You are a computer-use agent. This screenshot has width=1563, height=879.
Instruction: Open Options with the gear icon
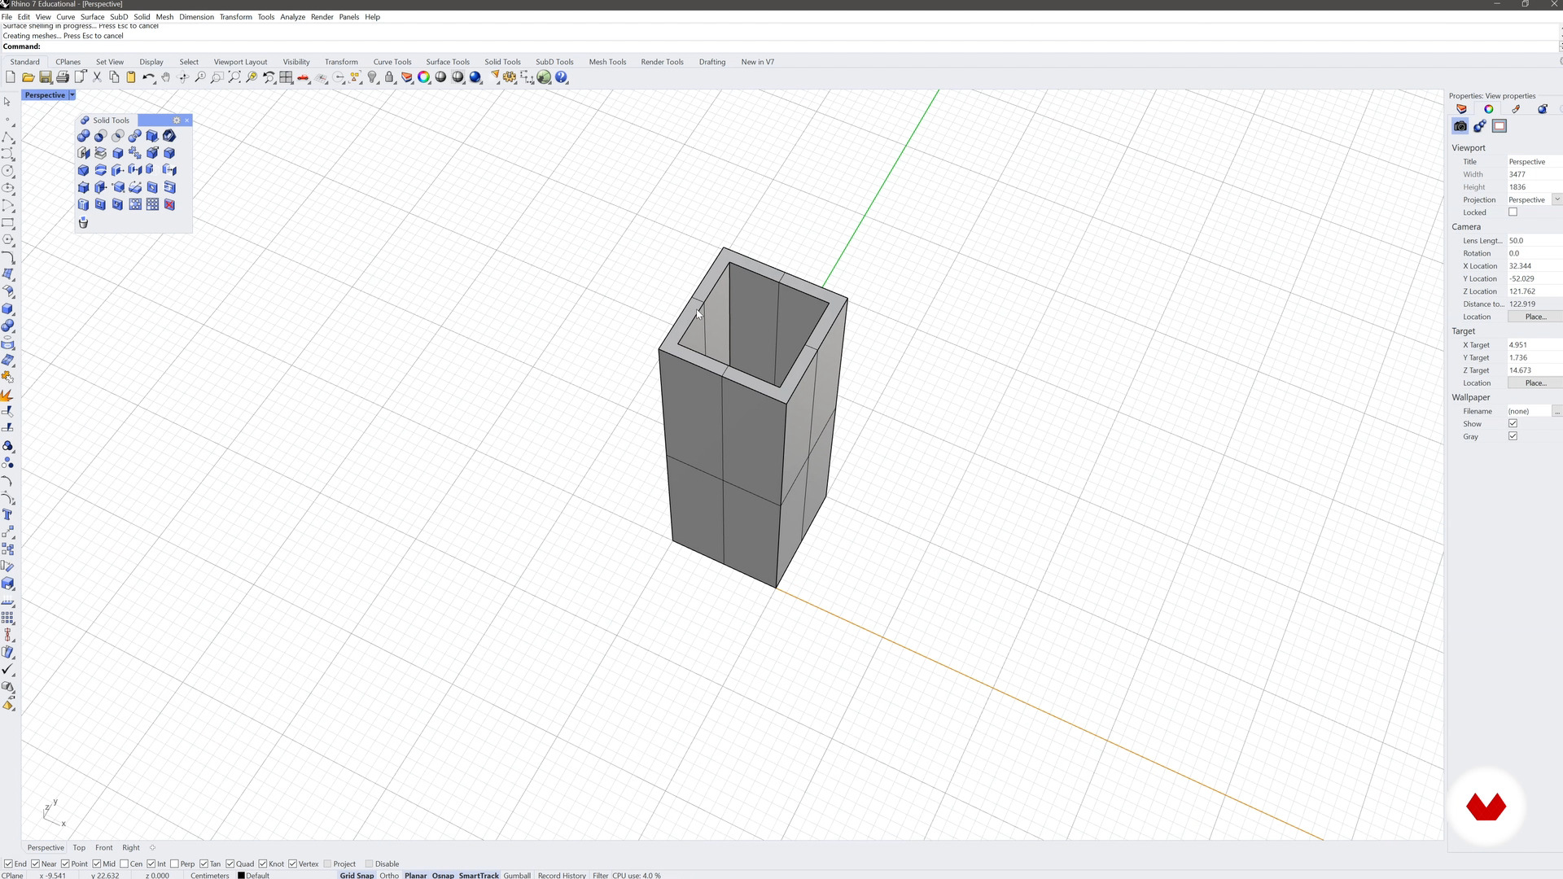click(510, 77)
